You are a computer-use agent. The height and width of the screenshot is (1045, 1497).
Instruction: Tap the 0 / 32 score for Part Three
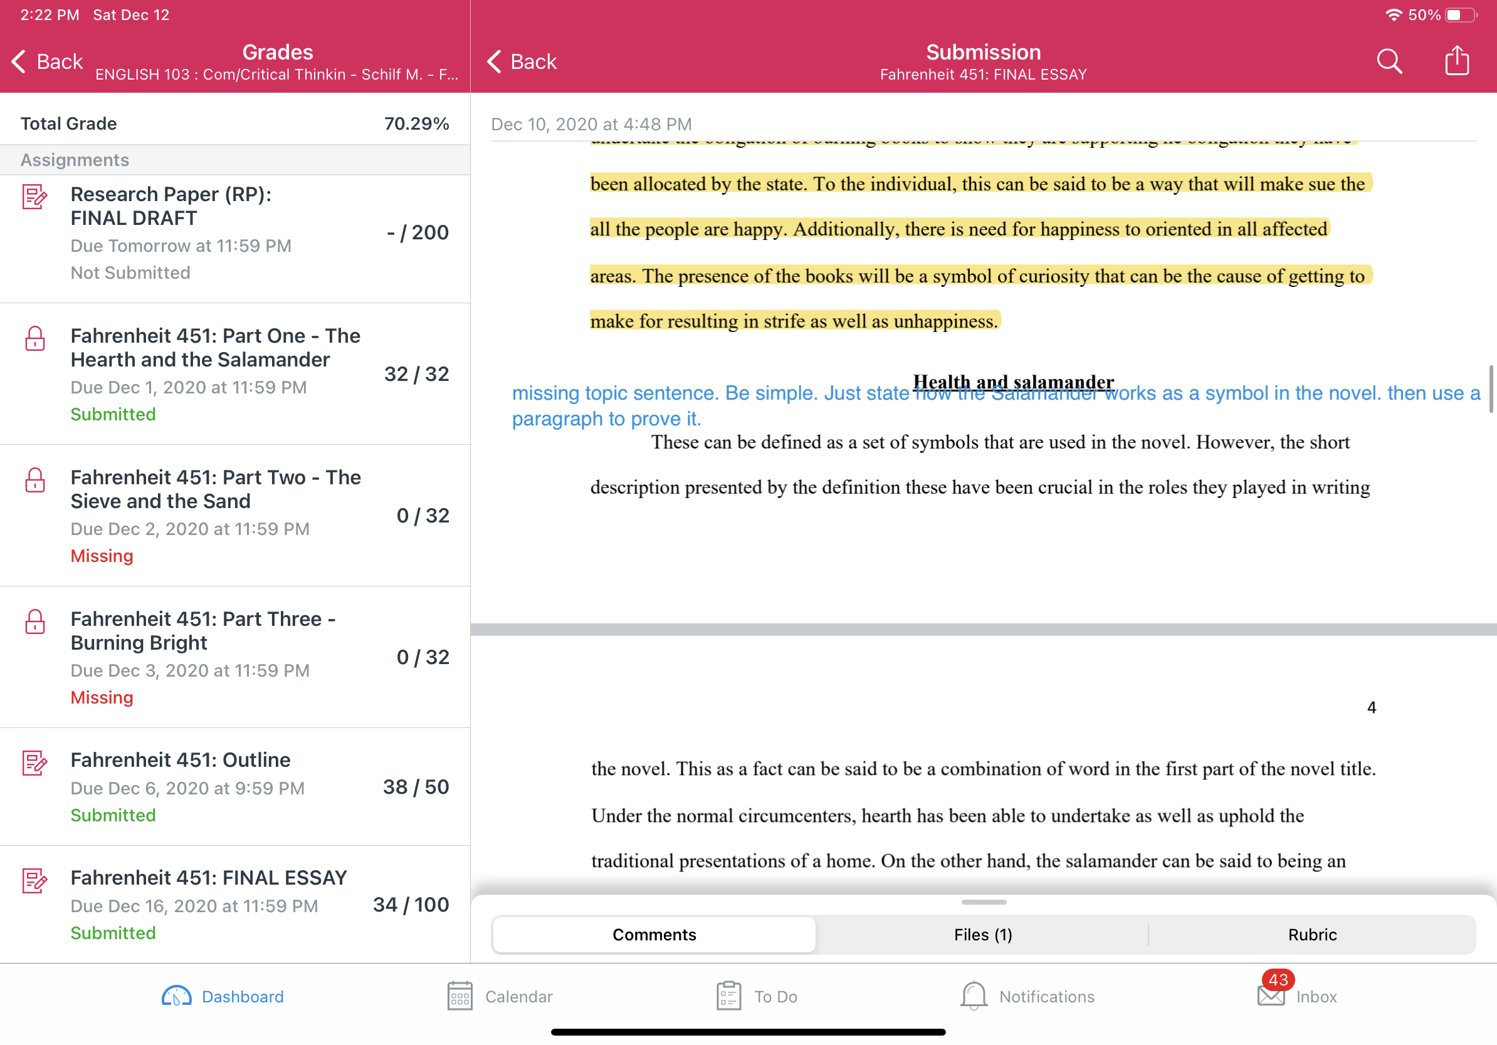tap(423, 657)
